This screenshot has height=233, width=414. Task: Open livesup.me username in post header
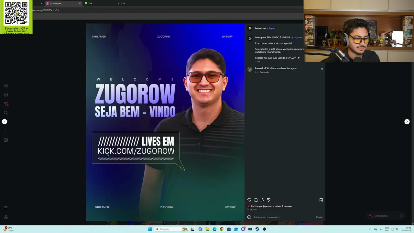pyautogui.click(x=260, y=28)
